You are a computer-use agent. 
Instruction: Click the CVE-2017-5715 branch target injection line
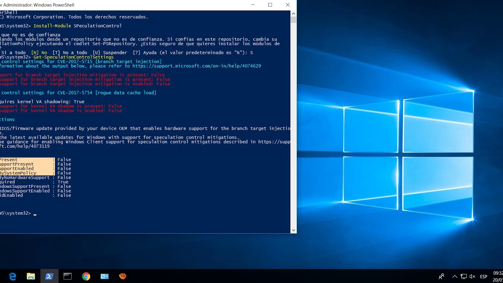point(81,61)
